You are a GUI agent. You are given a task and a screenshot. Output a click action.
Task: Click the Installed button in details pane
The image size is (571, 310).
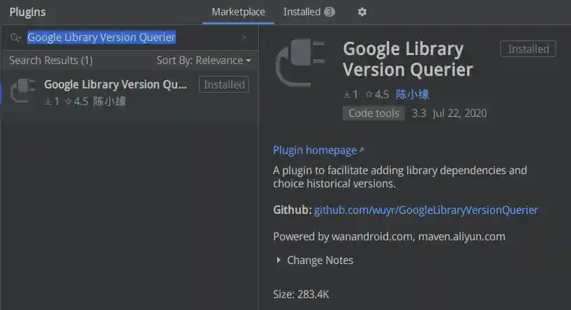[x=528, y=49]
